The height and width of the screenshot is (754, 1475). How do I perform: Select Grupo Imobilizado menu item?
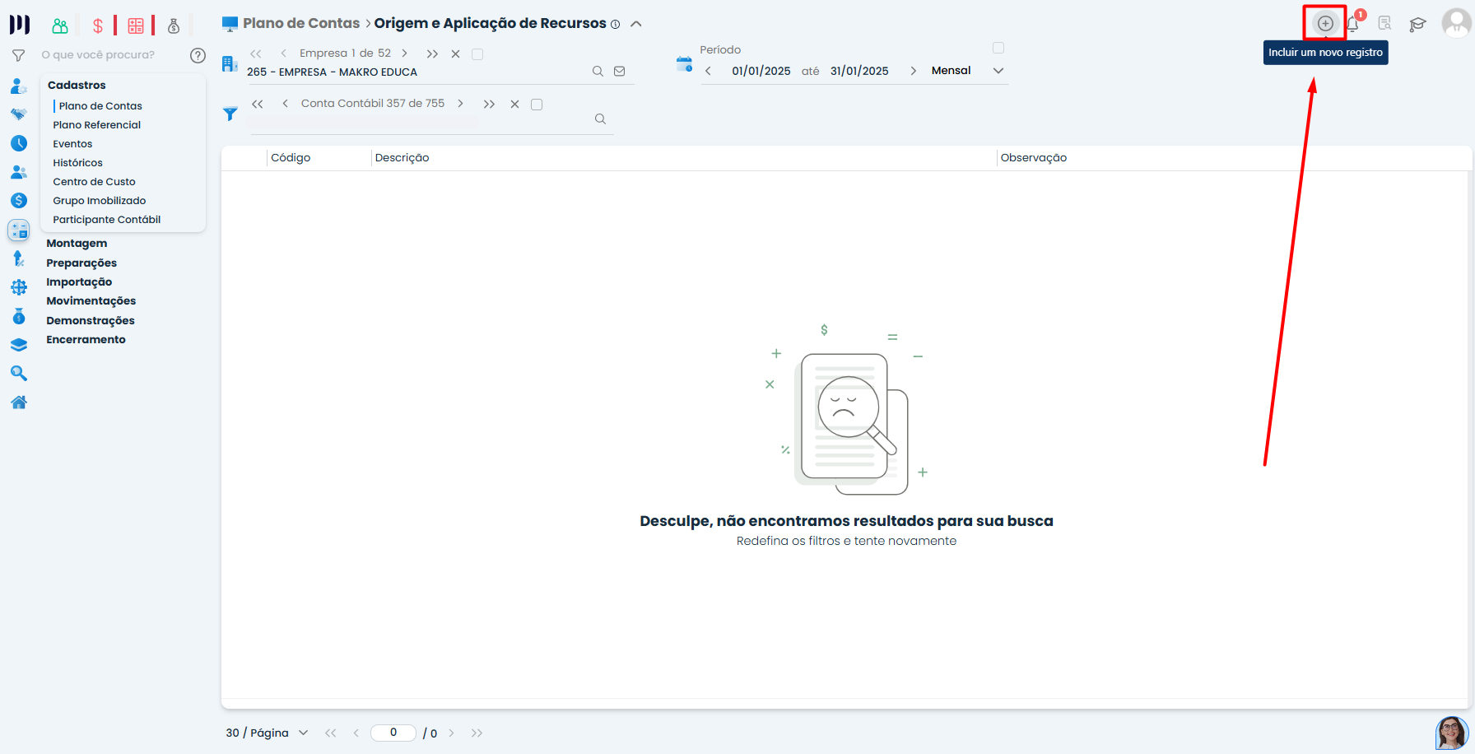pyautogui.click(x=100, y=201)
